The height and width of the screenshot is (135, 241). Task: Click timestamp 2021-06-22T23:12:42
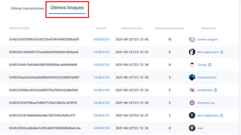click(x=132, y=52)
